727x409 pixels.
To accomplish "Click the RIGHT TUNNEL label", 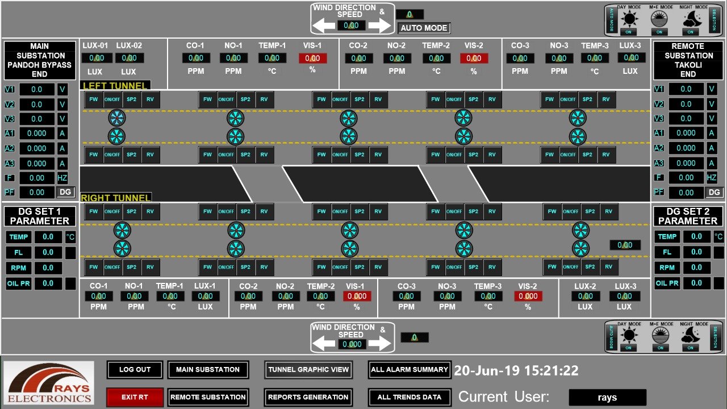I will (116, 198).
